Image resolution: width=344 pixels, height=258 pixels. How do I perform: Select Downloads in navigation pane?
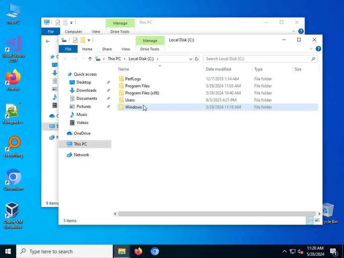click(x=86, y=90)
